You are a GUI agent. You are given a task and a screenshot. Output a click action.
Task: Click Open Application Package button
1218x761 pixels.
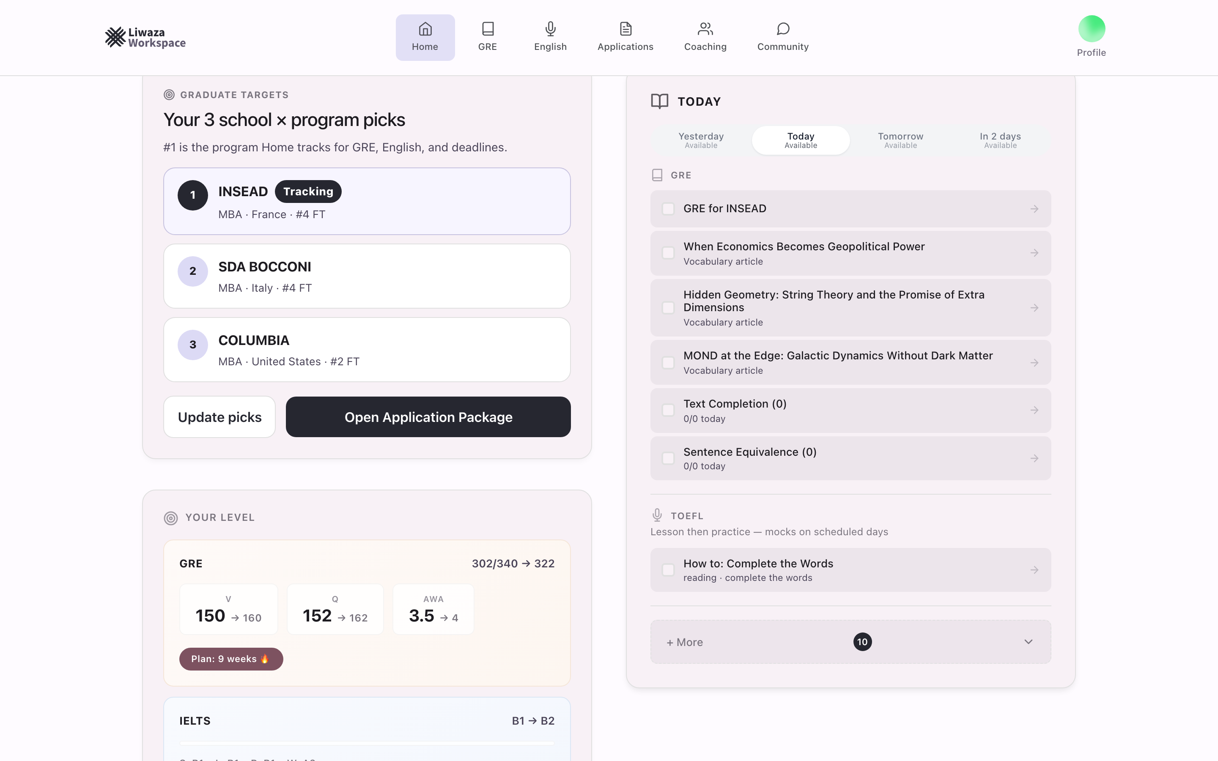point(428,417)
